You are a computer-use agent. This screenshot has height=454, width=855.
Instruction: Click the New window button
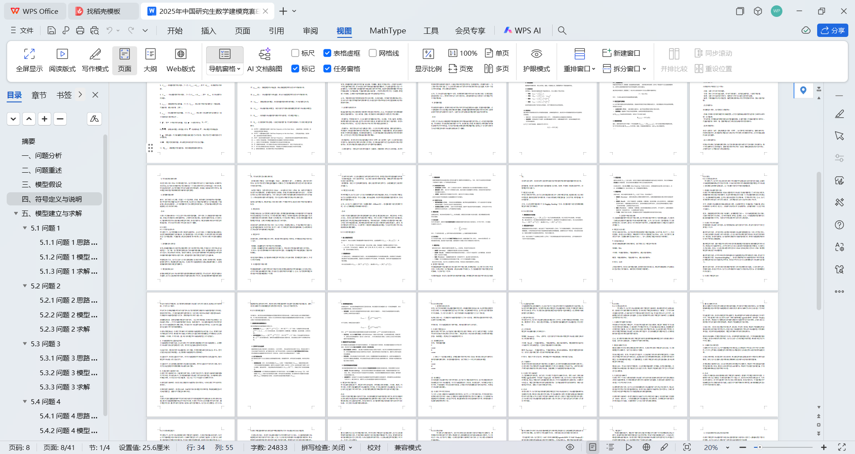click(x=621, y=53)
